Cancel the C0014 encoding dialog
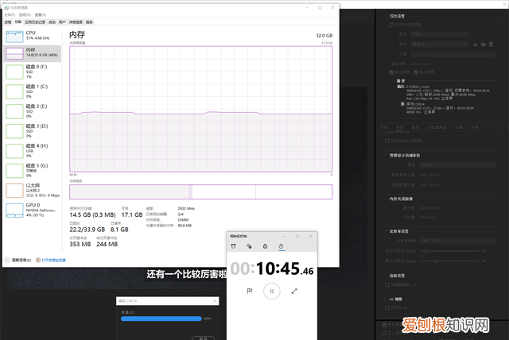509x340 pixels. click(x=204, y=338)
